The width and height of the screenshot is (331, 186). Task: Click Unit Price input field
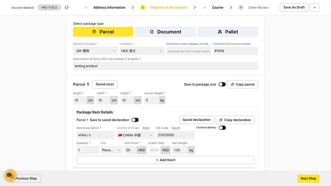pyautogui.click(x=130, y=150)
